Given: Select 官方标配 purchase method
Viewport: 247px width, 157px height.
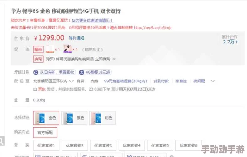Looking at the screenshot, I should coord(45,133).
